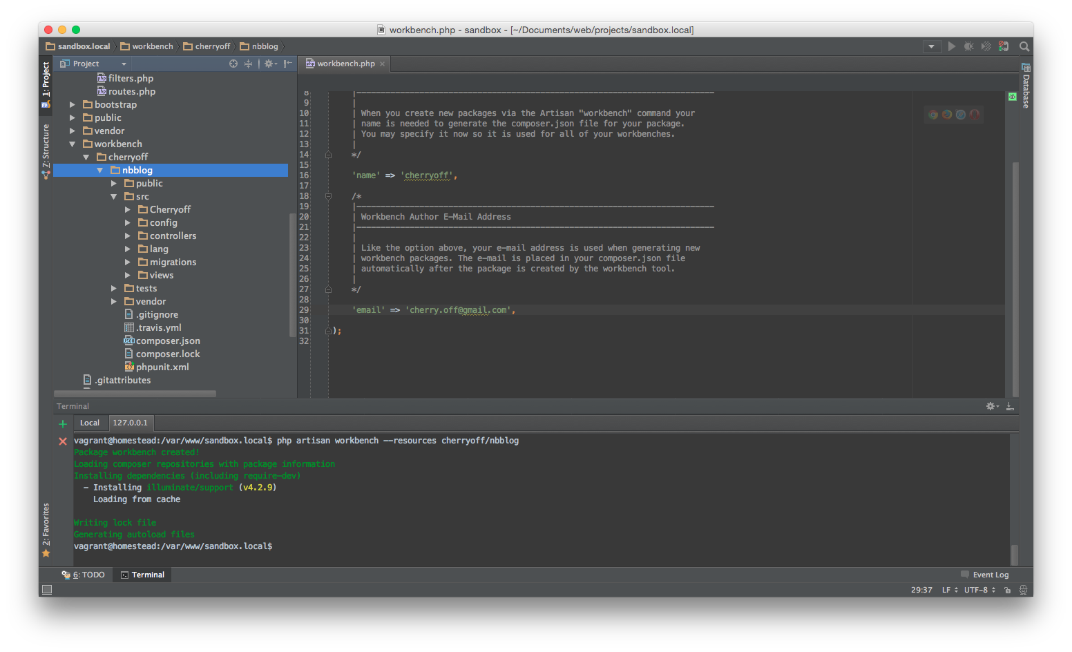Open editor in Chrome browser

click(933, 115)
